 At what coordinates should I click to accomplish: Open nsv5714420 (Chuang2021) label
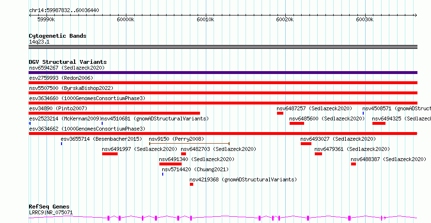[195, 169]
